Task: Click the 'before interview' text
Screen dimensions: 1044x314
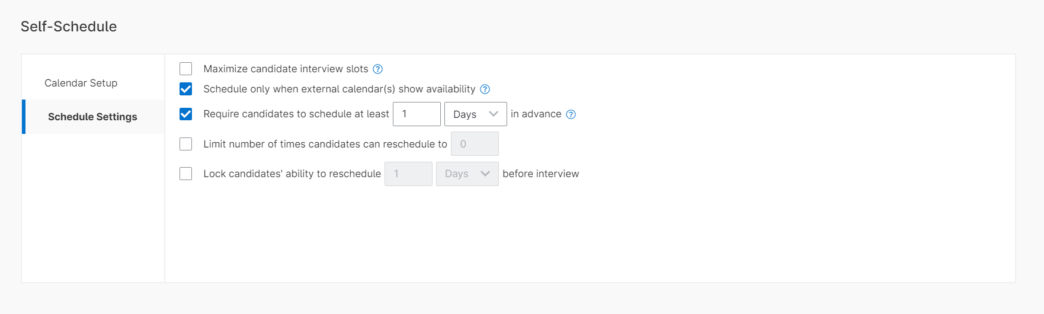Action: tap(540, 174)
